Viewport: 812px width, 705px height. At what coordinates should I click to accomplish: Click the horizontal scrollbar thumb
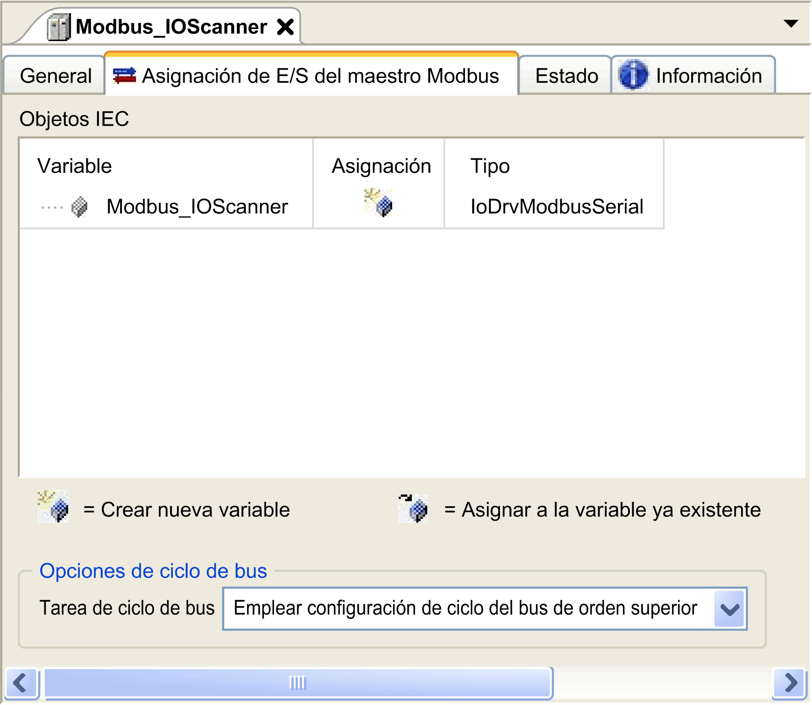pyautogui.click(x=298, y=683)
